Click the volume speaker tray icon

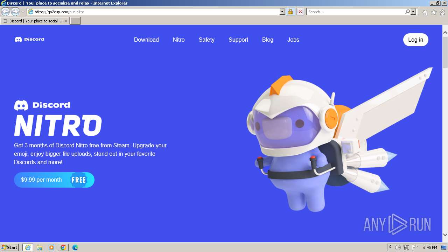(x=398, y=247)
